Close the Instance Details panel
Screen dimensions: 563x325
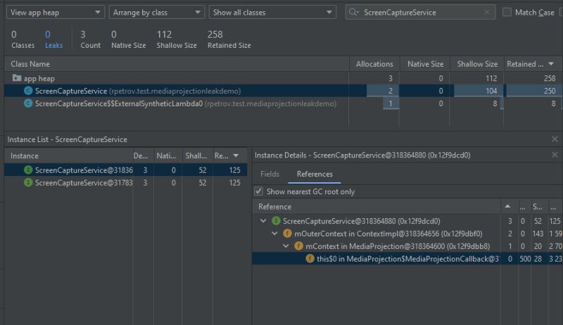555,155
